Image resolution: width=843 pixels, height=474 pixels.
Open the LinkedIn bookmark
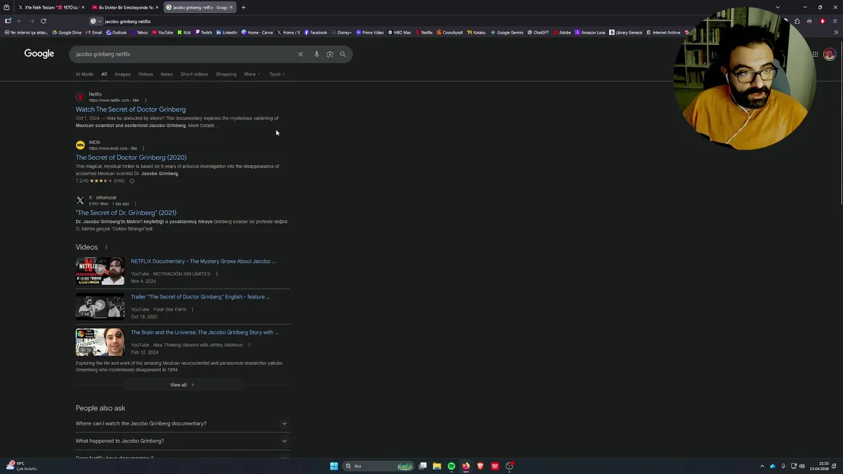[227, 32]
